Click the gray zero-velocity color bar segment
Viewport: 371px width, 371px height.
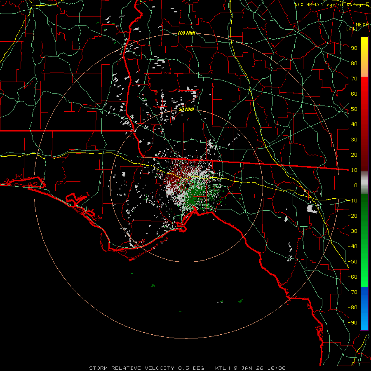click(x=364, y=182)
